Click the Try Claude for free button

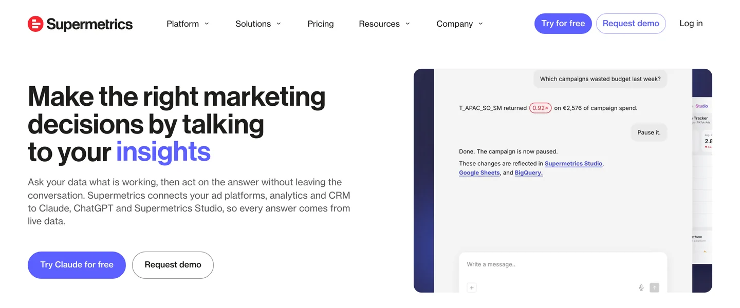click(77, 265)
